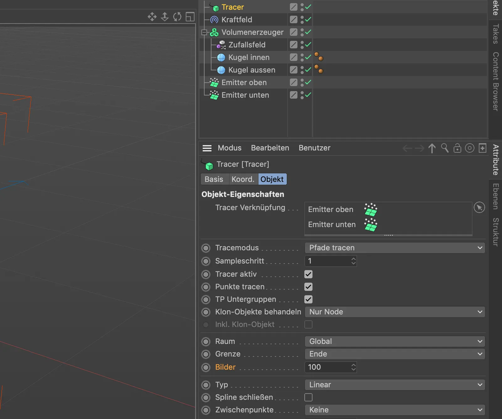Open new attribute manager with plus icon
502x419 pixels.
(483, 148)
